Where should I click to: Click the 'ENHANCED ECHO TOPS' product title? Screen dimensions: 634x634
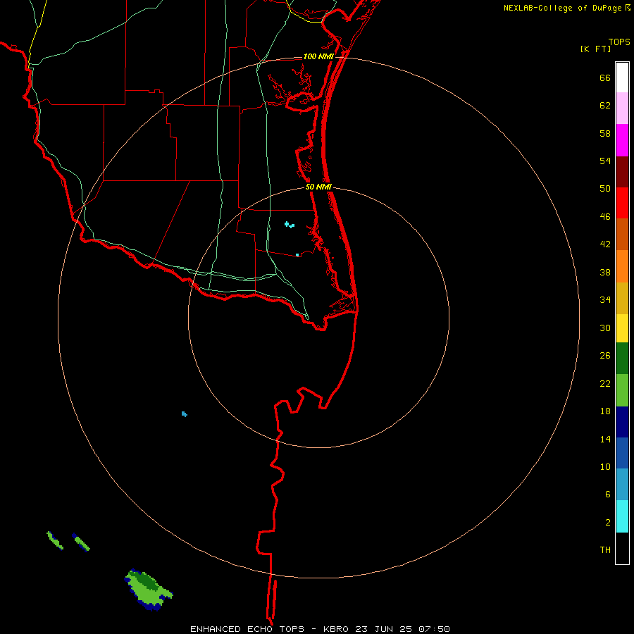tap(247, 629)
